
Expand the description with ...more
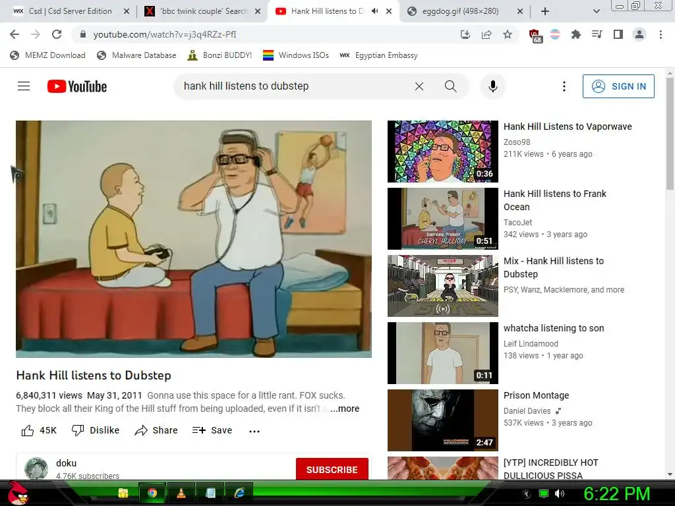click(344, 408)
